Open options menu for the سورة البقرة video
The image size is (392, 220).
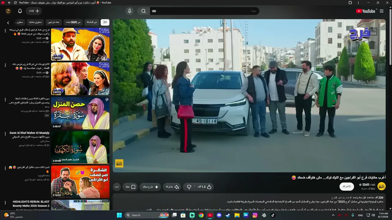(x=5, y=99)
